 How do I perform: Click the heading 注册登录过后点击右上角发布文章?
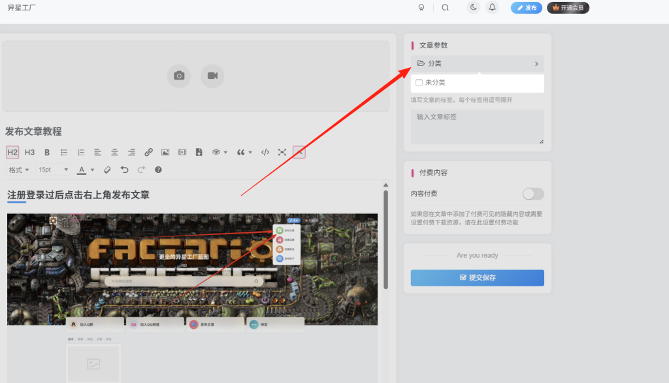(78, 195)
